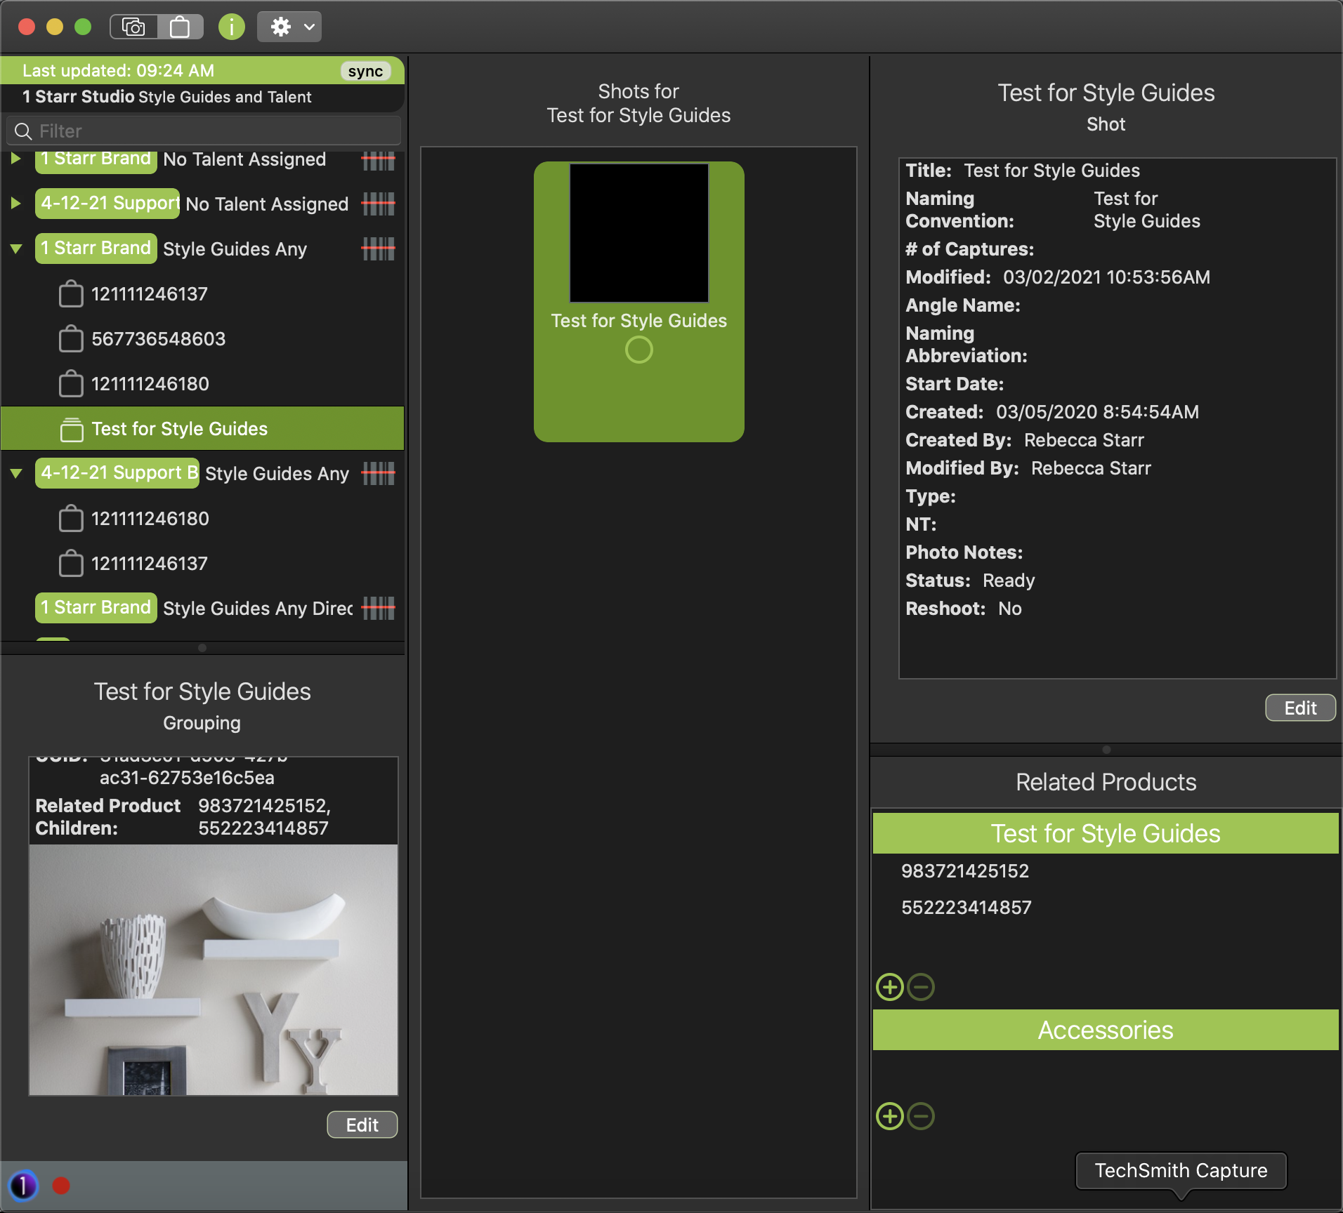Select product 567736548603
The height and width of the screenshot is (1213, 1343).
tap(158, 339)
